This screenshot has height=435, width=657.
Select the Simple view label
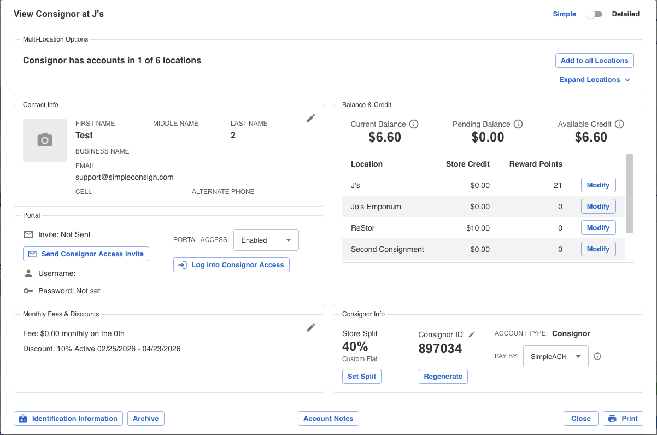click(565, 14)
